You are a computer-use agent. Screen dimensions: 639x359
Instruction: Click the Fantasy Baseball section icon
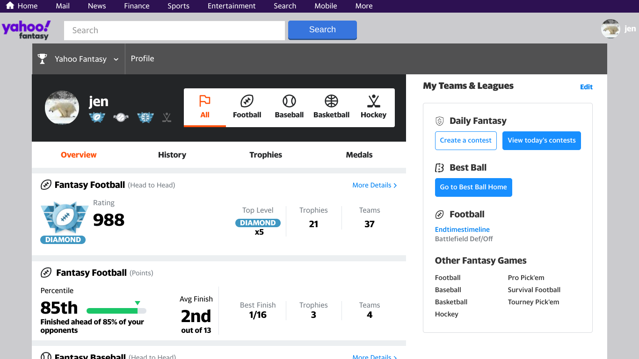[x=46, y=356]
